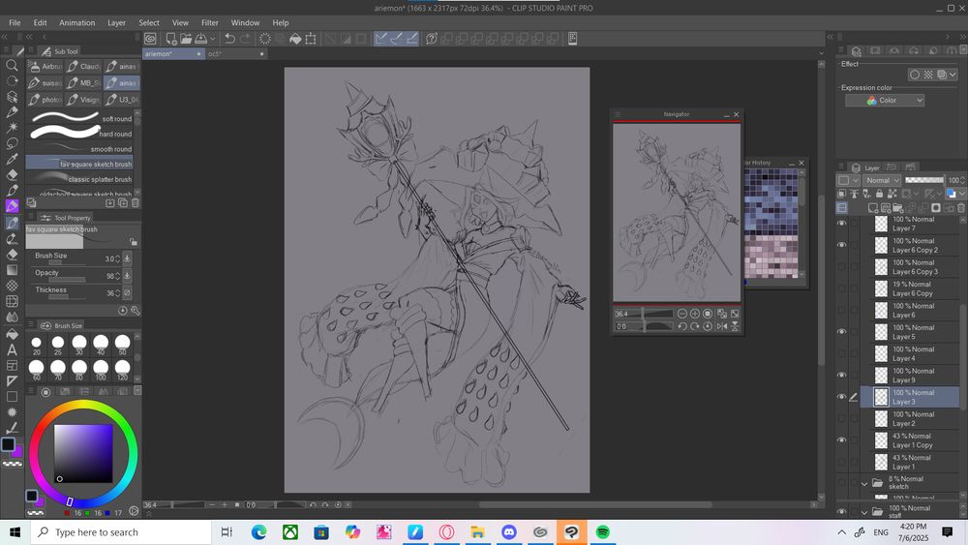Choose the classic splatter brush preset

(82, 179)
